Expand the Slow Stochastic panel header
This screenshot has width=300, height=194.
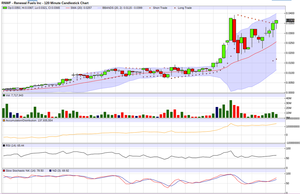coord(25,170)
